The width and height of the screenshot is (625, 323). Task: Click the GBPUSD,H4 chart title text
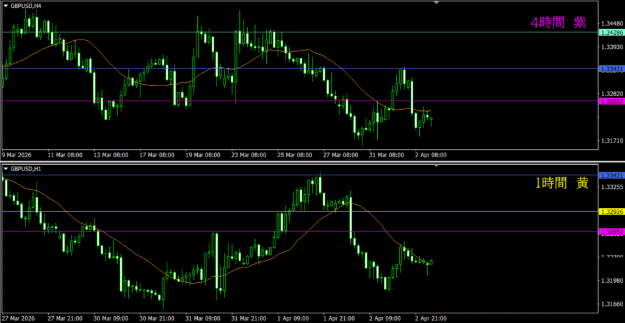[26, 5]
